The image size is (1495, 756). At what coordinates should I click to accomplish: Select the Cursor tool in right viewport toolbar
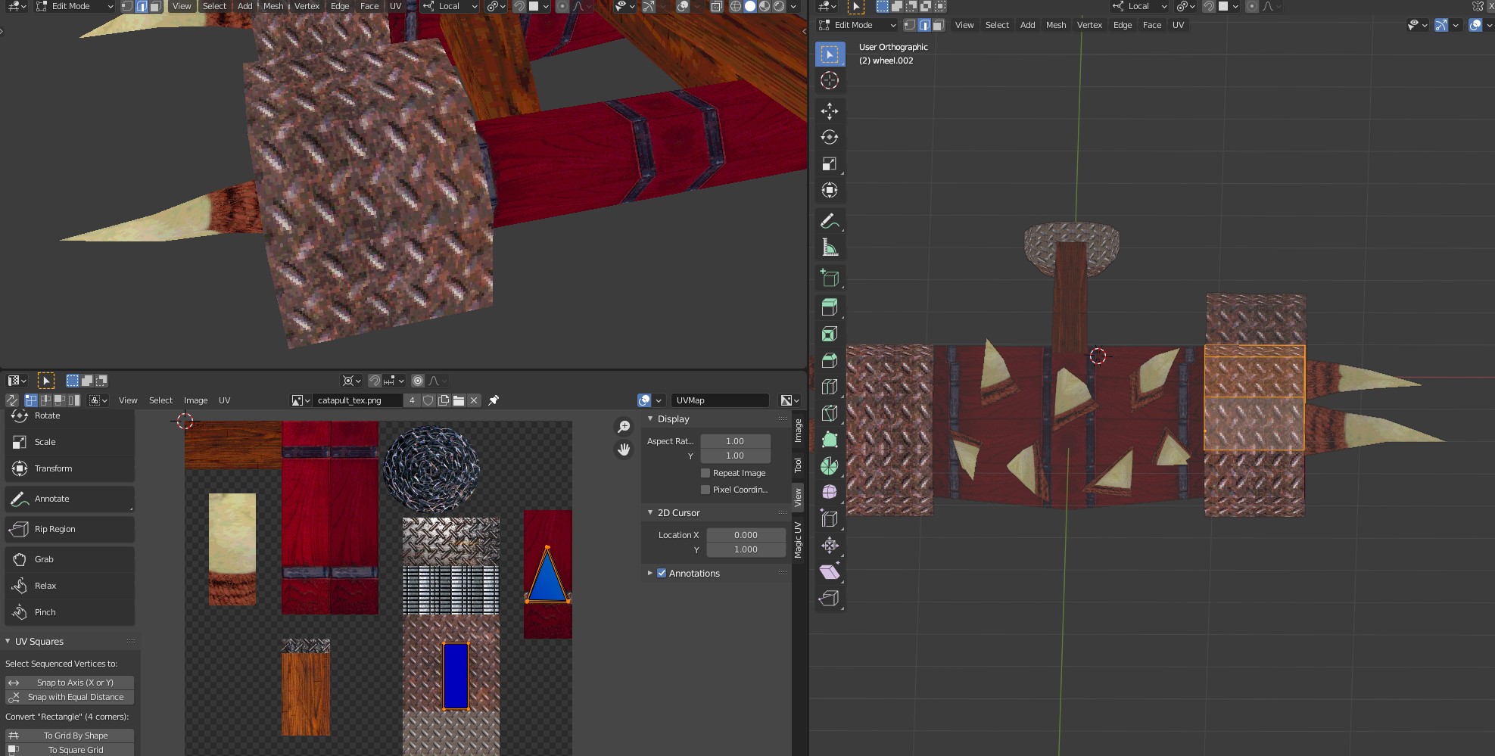pos(830,81)
